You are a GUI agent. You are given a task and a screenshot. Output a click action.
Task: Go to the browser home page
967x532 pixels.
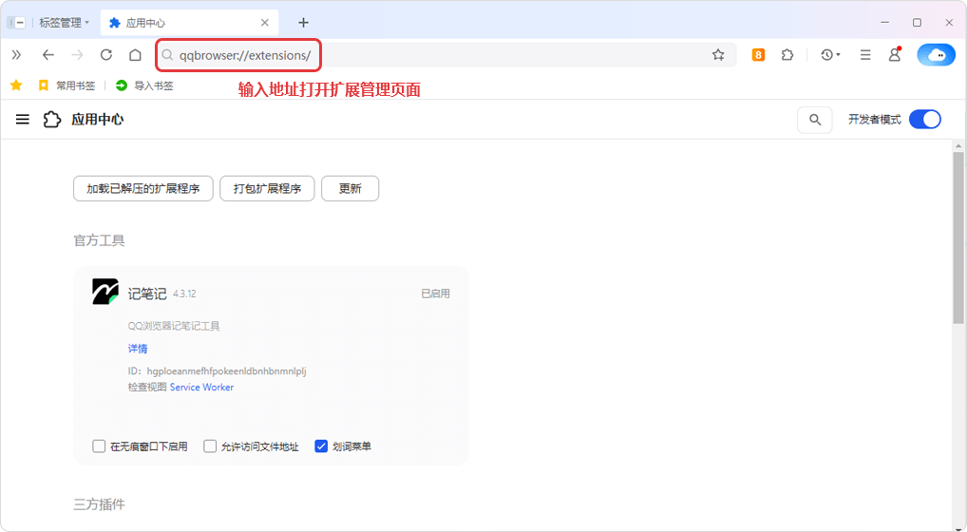(136, 55)
